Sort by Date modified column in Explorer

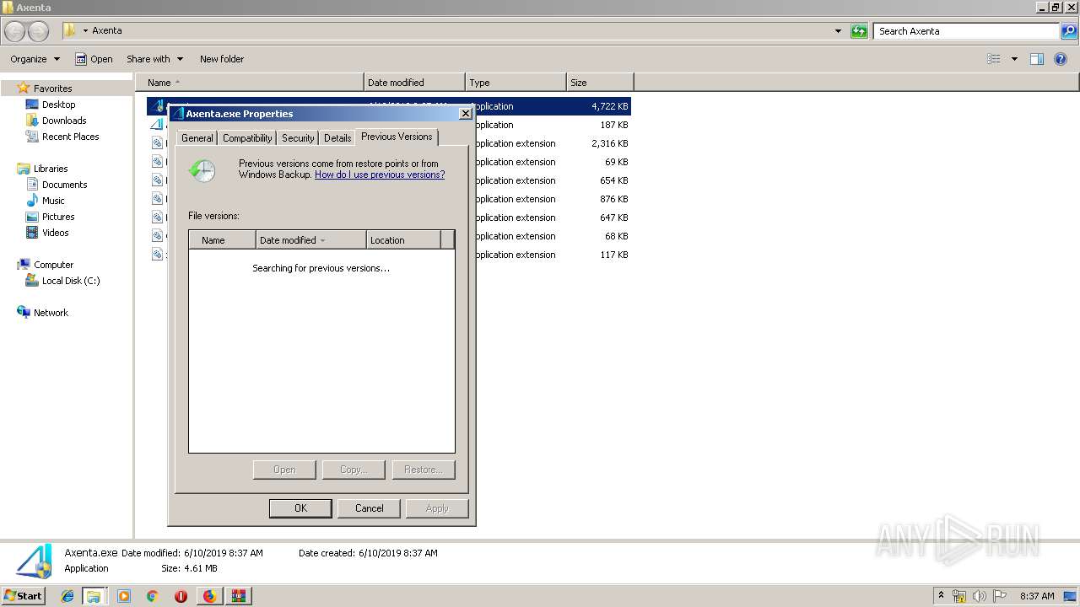click(x=414, y=83)
